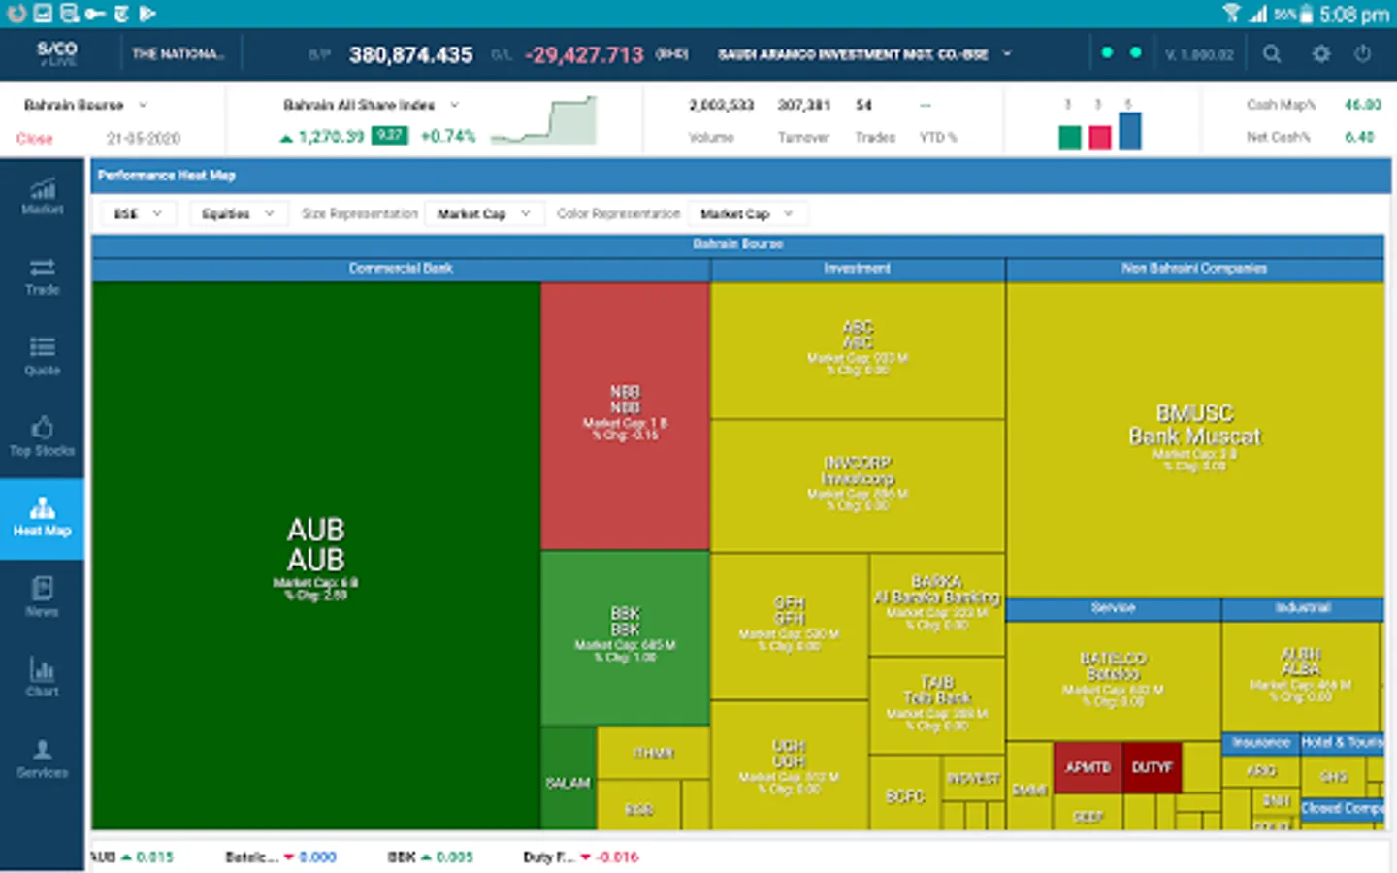
Task: Select the BATELCO heat map tile
Action: pyautogui.click(x=1114, y=681)
